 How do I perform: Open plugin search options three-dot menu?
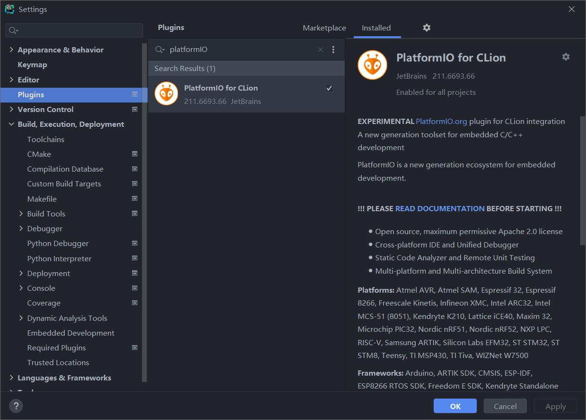pos(333,50)
